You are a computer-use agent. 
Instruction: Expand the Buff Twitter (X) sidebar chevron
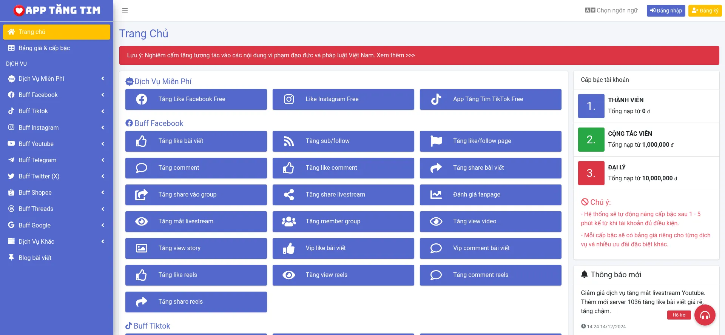[103, 176]
